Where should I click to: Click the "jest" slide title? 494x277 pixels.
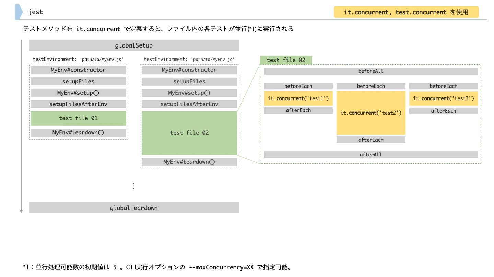pos(36,12)
